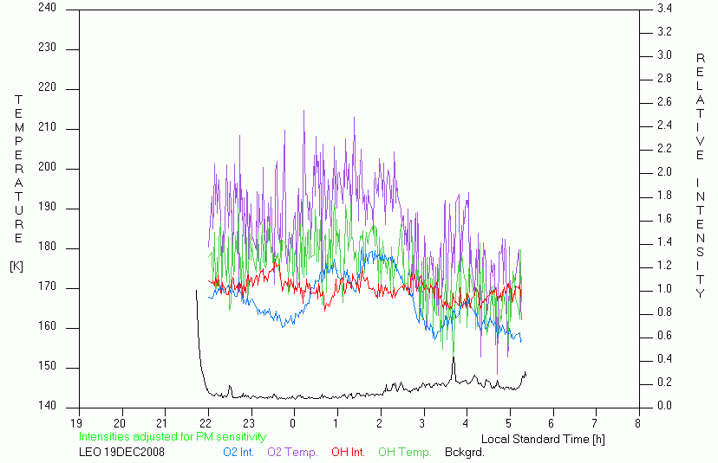
Task: Click the 140 temperature axis label
Action: [x=47, y=406]
